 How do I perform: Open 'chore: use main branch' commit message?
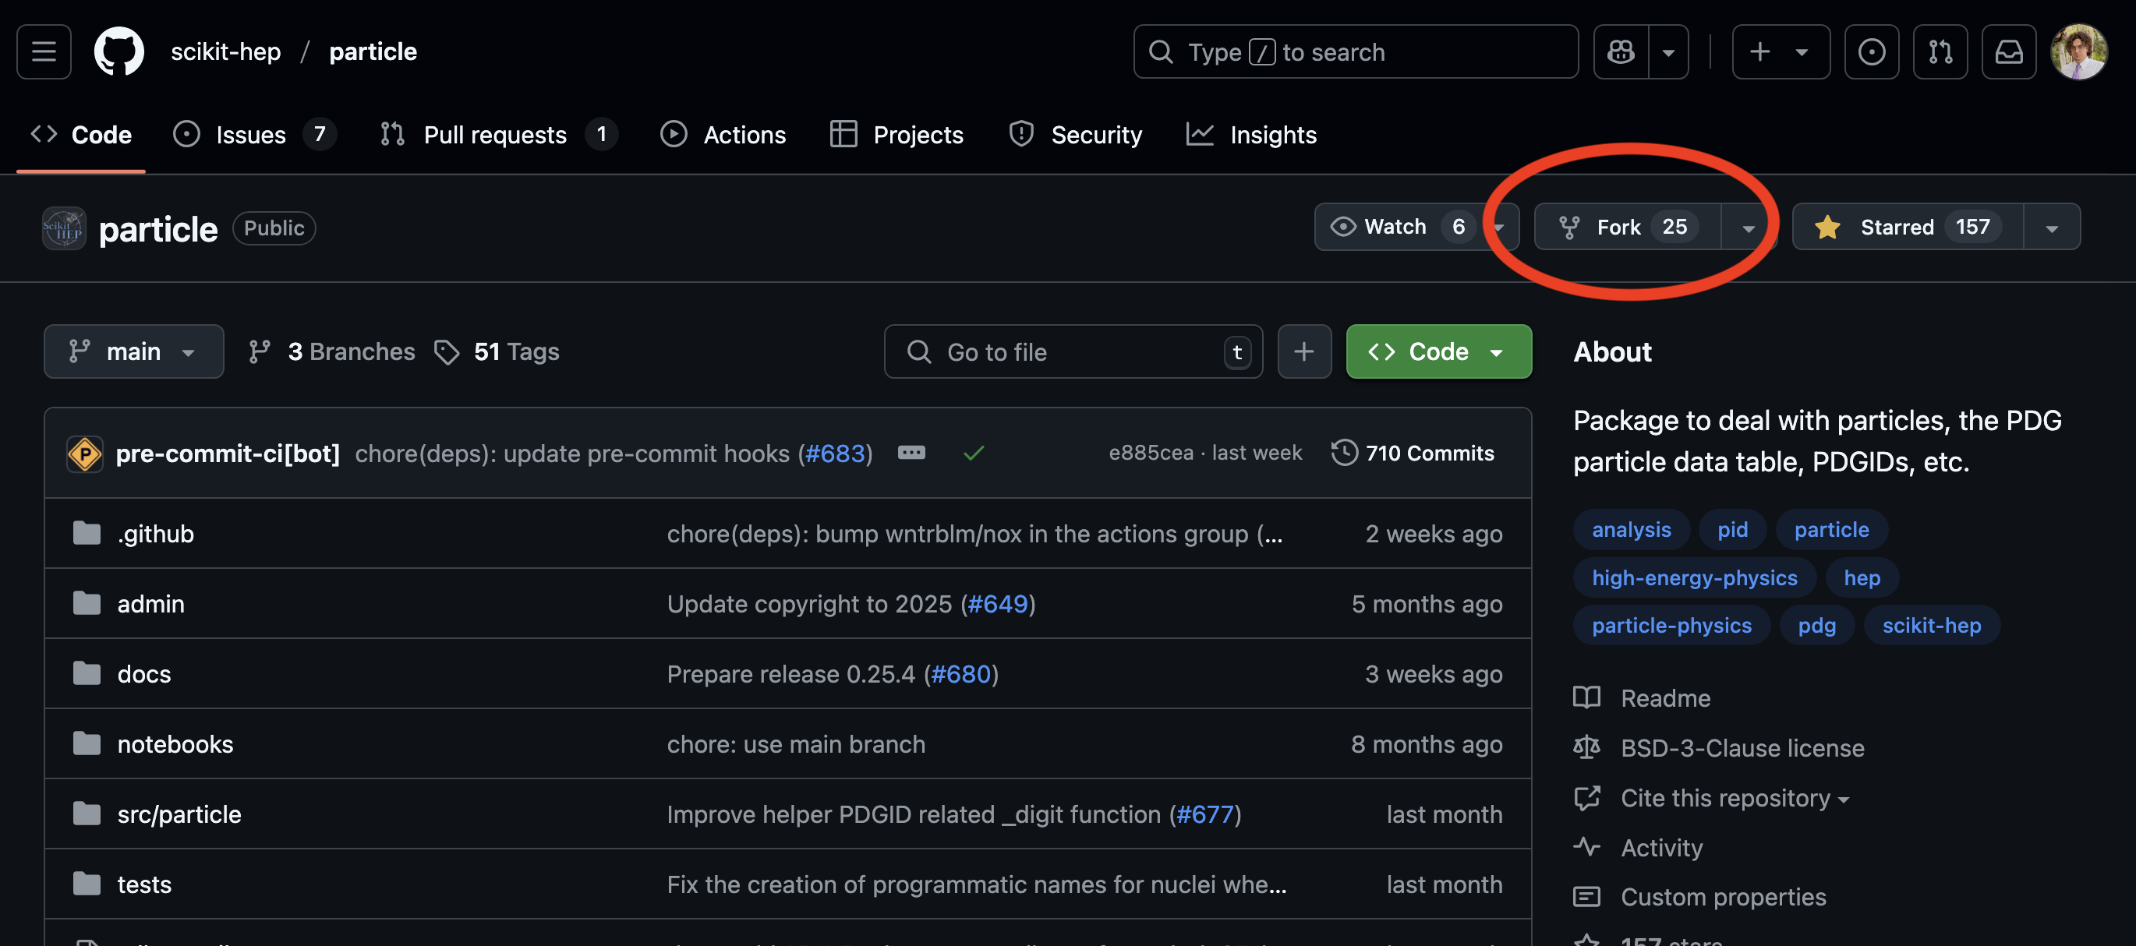pyautogui.click(x=796, y=744)
